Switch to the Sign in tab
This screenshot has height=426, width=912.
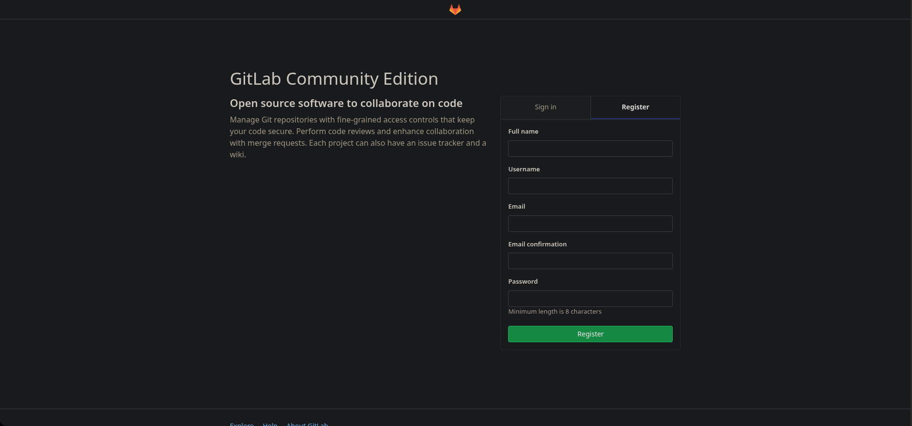(545, 107)
